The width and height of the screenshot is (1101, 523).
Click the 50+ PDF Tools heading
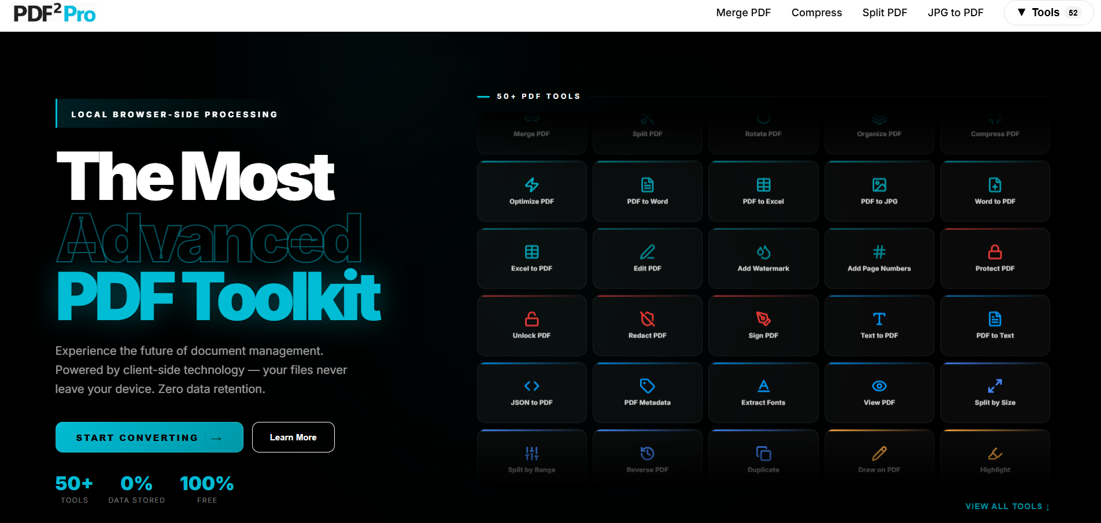[x=538, y=97]
